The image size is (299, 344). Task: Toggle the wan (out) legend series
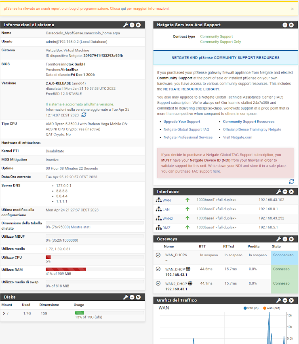(x=272, y=308)
